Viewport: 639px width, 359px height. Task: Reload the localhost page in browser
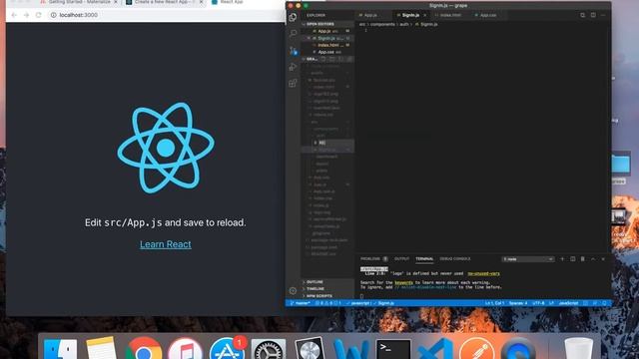pos(39,15)
